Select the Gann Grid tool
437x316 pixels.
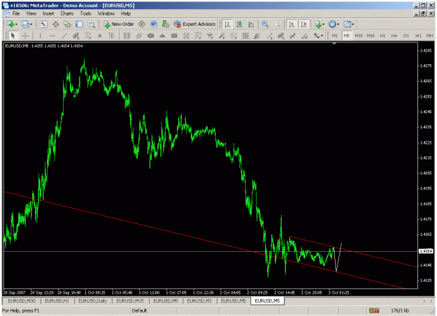point(245,36)
